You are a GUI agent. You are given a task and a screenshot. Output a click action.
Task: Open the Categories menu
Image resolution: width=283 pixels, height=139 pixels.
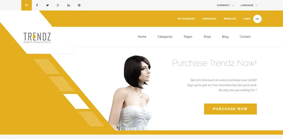(165, 37)
